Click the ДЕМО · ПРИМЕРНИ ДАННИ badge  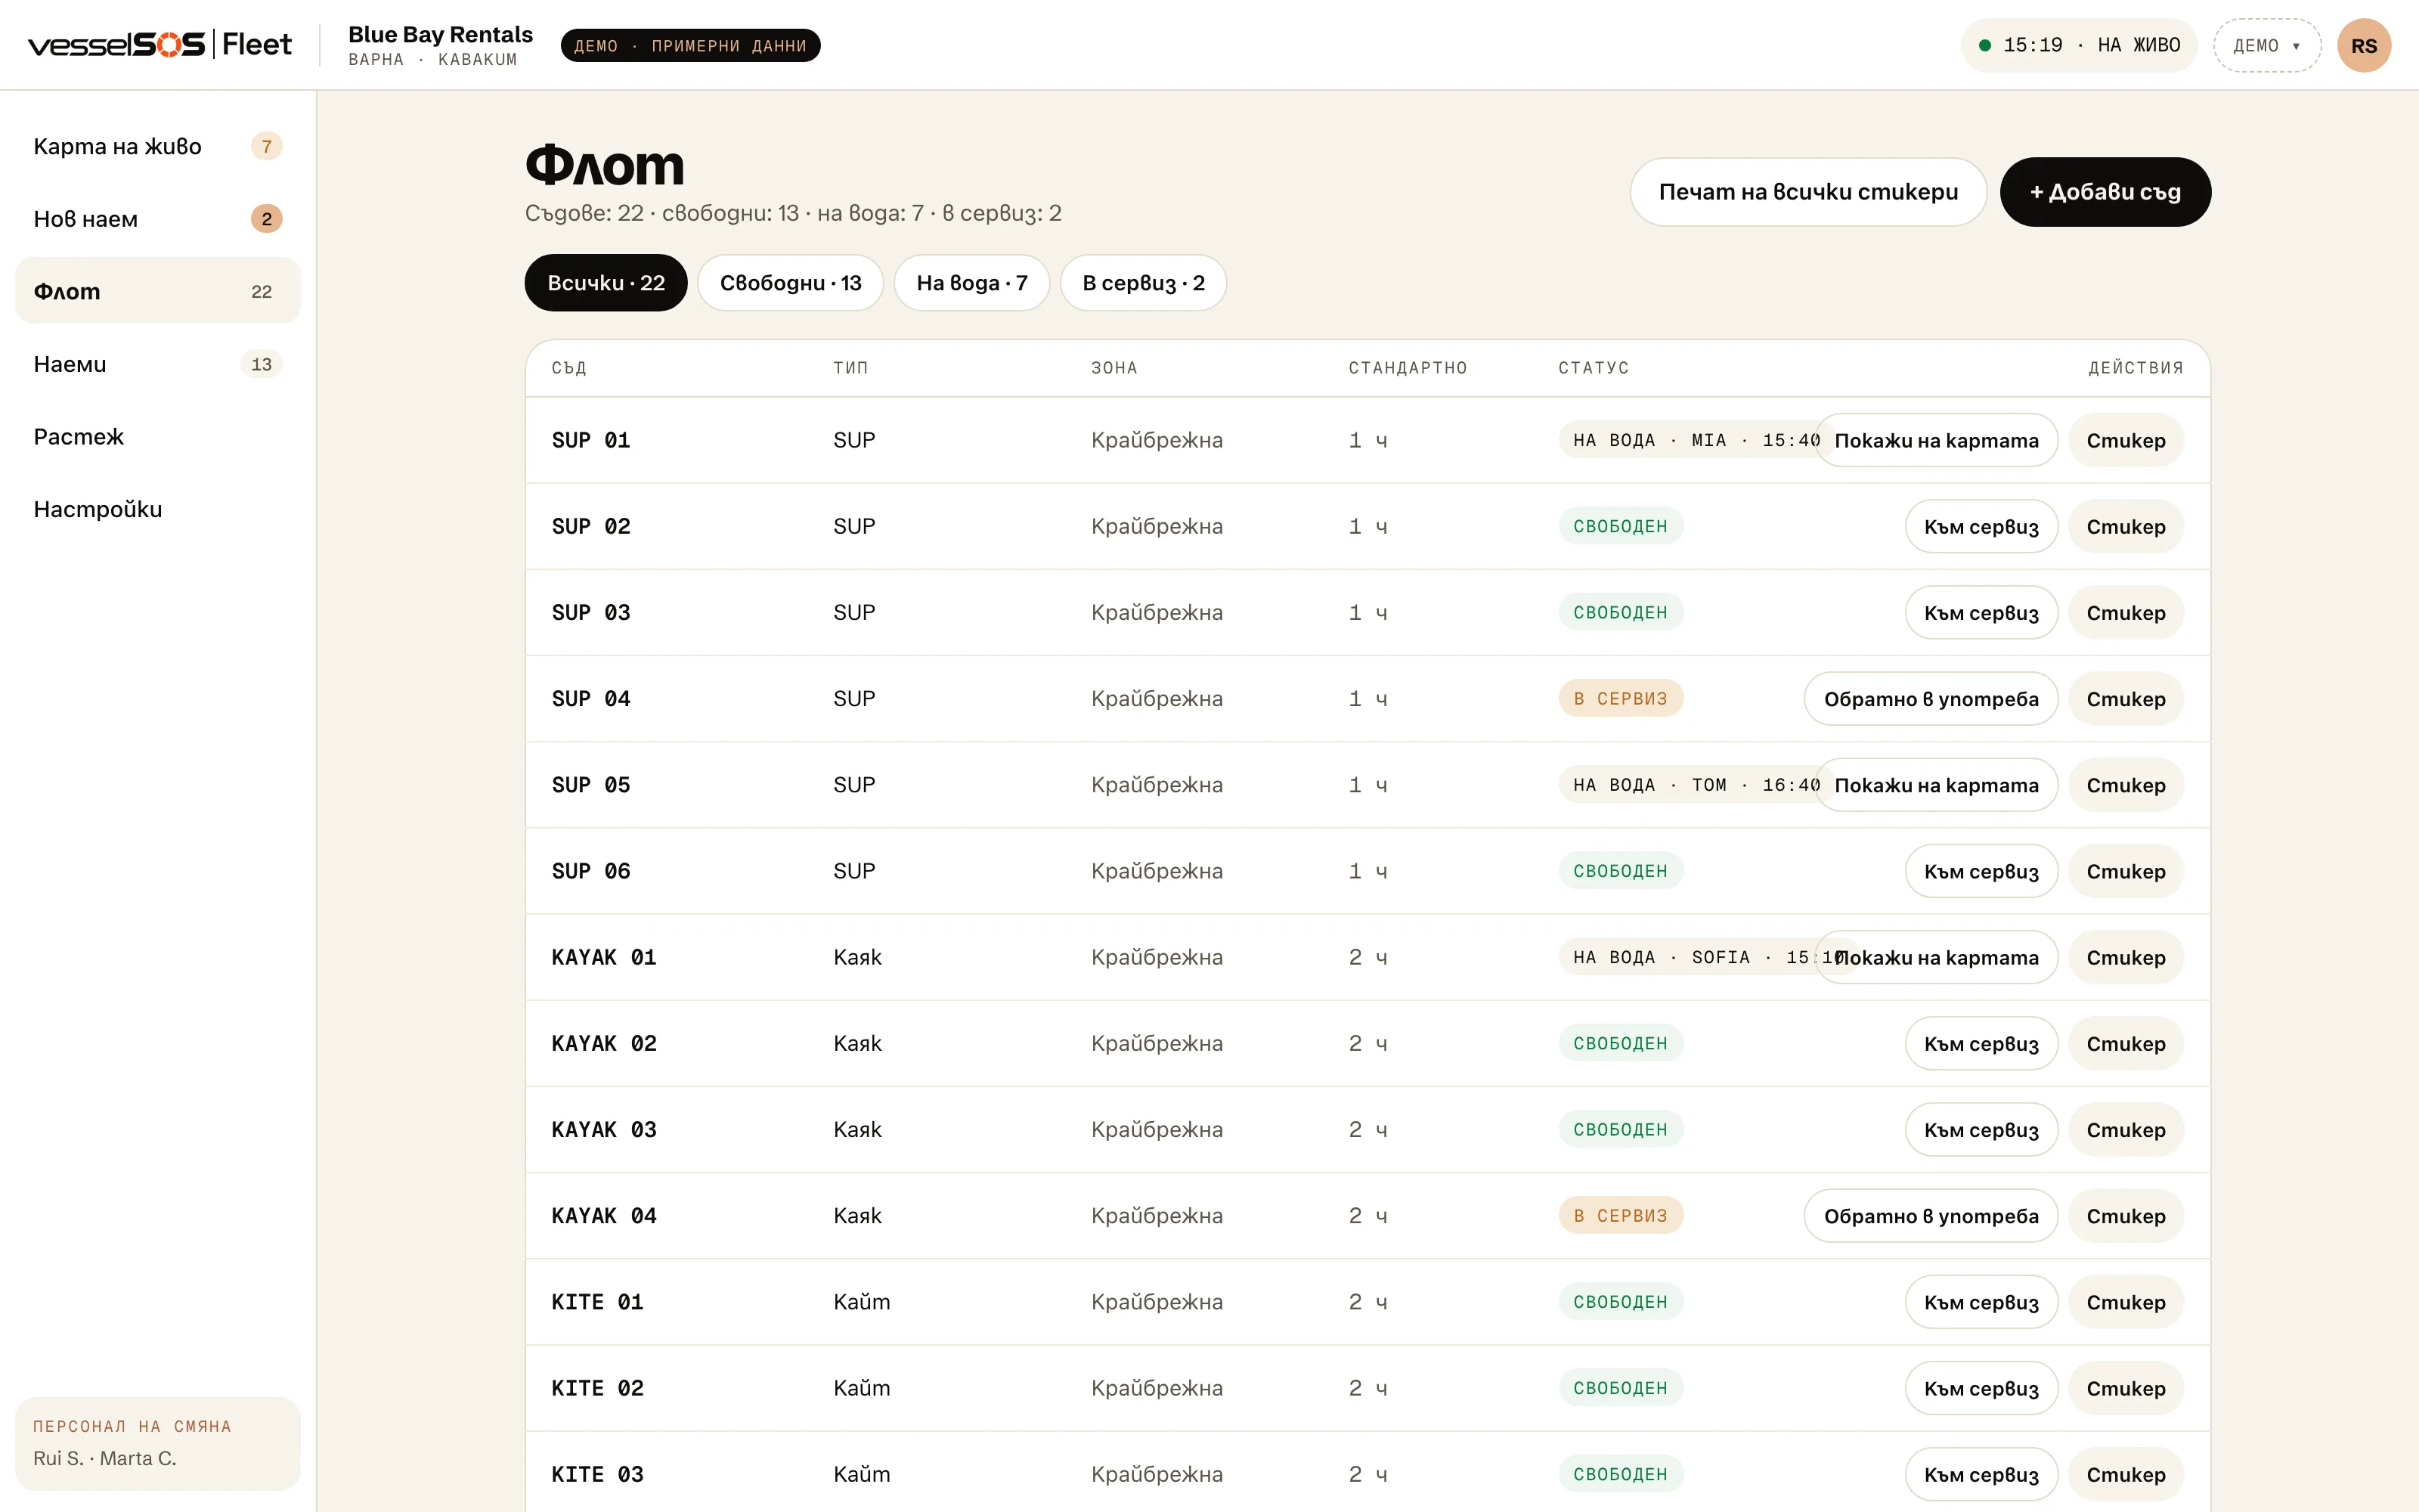(x=689, y=45)
